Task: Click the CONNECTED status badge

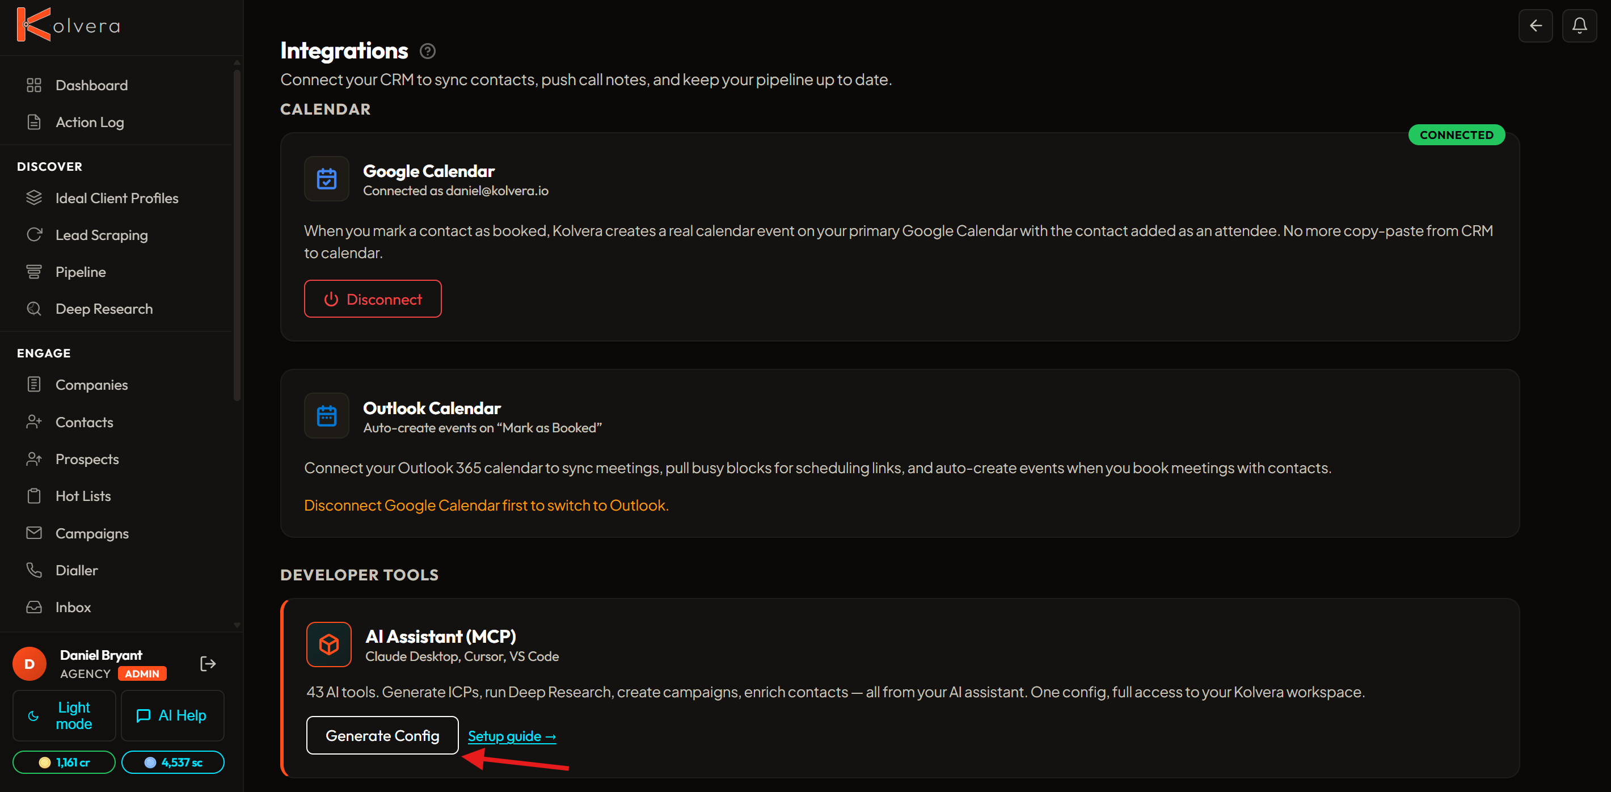Action: [1457, 134]
